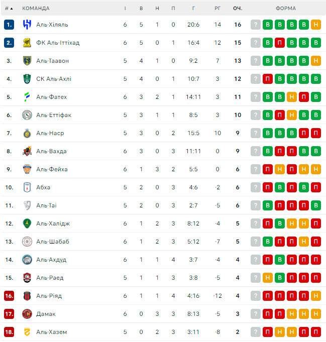Click the Damac club crest
Viewport: 326px width, 342px height.
(x=27, y=314)
